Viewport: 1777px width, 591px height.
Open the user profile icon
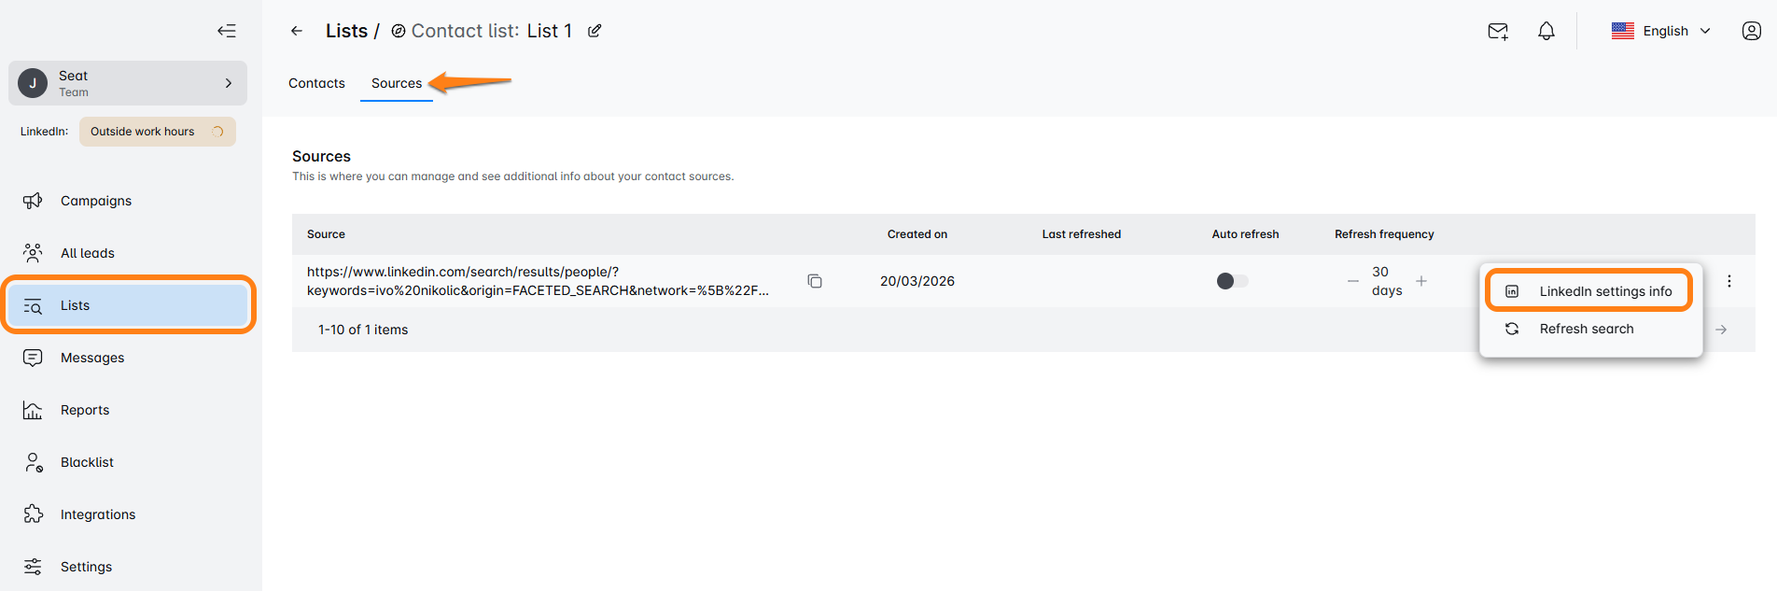click(x=1751, y=31)
